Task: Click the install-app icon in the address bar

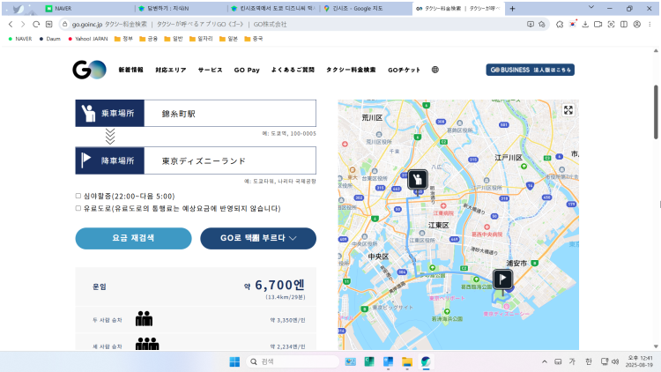Action: [531, 24]
